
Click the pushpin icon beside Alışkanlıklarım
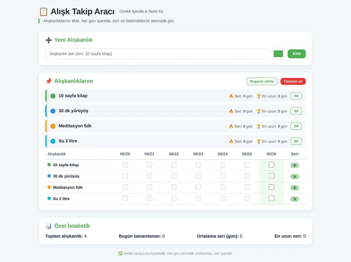[49, 81]
